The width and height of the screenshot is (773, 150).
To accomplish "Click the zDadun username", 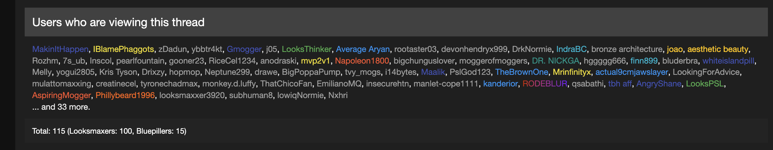I will pyautogui.click(x=172, y=49).
